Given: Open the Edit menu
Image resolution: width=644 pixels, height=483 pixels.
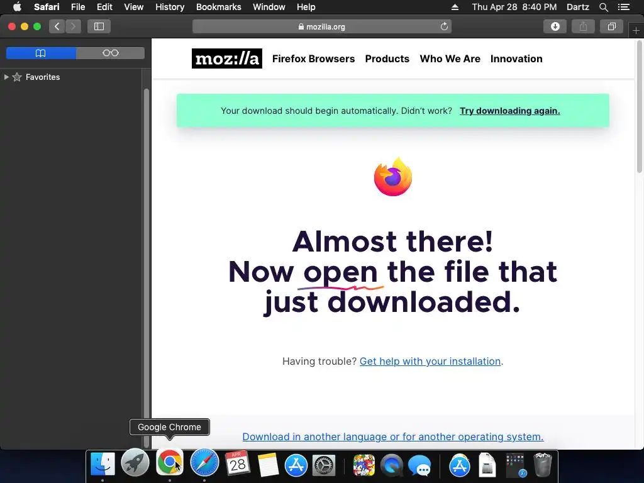Looking at the screenshot, I should (x=104, y=7).
